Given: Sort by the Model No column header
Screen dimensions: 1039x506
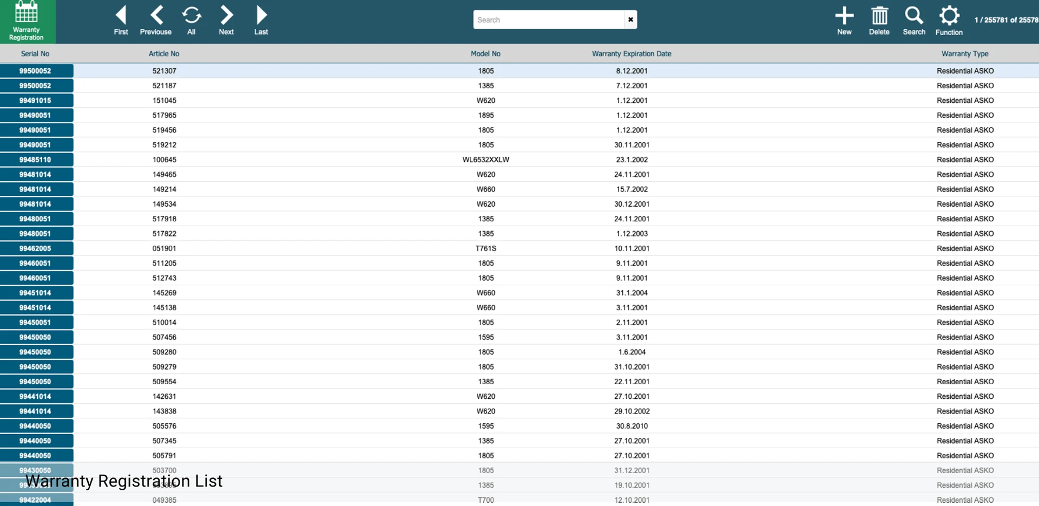Looking at the screenshot, I should click(485, 54).
